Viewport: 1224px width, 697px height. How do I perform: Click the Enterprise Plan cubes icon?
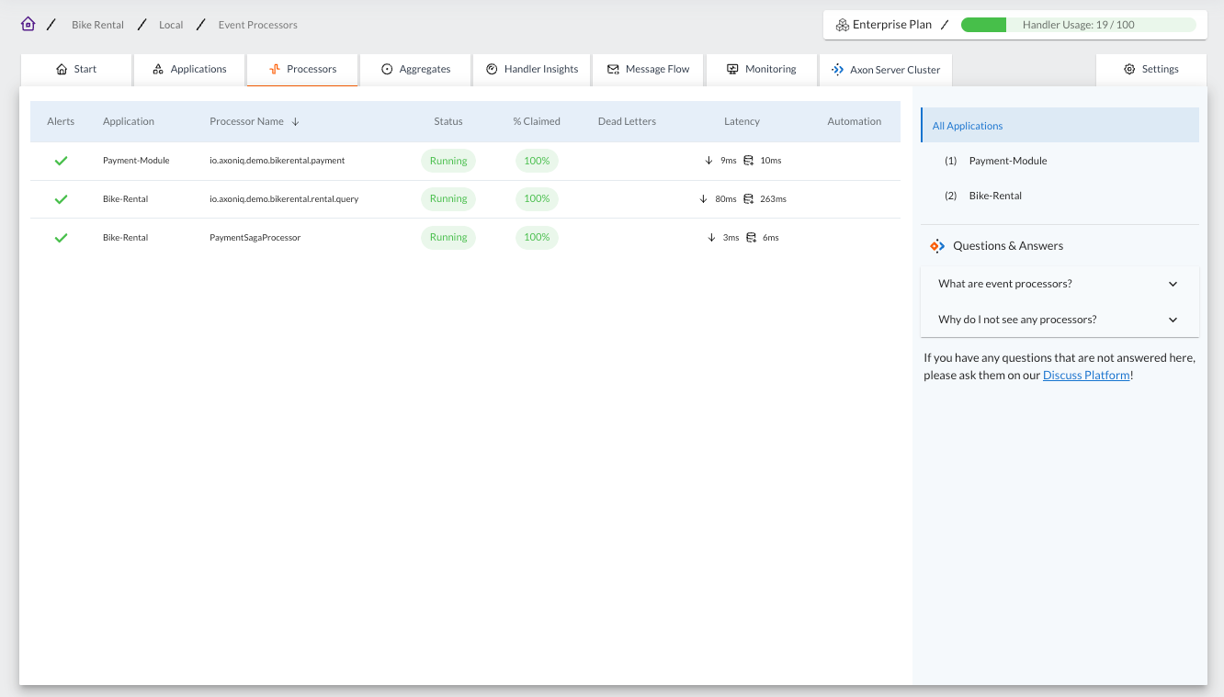pyautogui.click(x=842, y=25)
